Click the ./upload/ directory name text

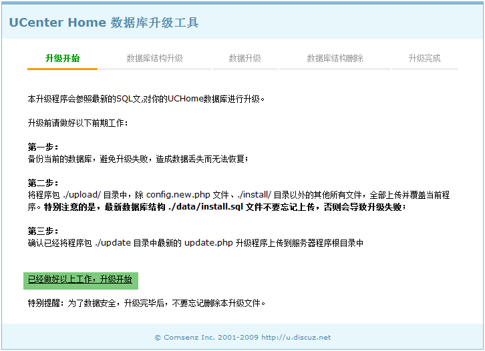[x=82, y=195]
